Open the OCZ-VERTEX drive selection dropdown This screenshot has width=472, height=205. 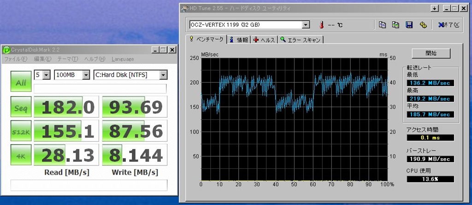tap(306, 24)
